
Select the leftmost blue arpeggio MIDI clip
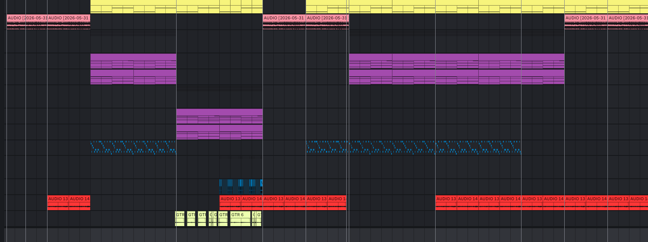coord(133,147)
